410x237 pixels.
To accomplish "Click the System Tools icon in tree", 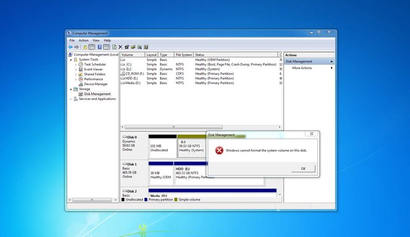I will click(x=75, y=59).
